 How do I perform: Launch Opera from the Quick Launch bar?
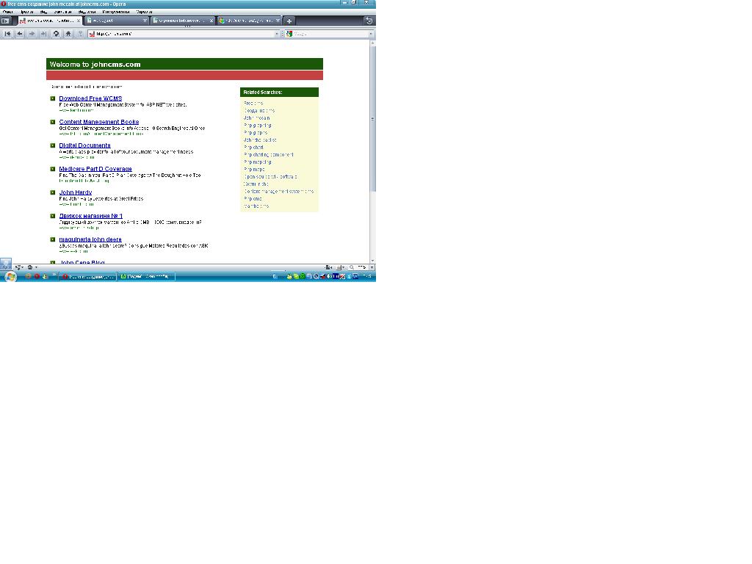[x=37, y=277]
